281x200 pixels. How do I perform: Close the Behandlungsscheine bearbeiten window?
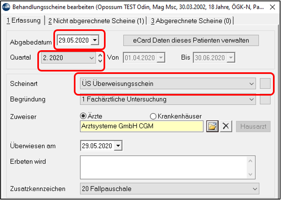click(273, 7)
